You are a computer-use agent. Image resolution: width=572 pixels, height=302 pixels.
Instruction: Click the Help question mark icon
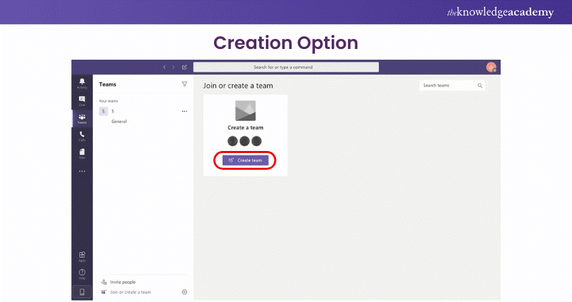(x=82, y=273)
